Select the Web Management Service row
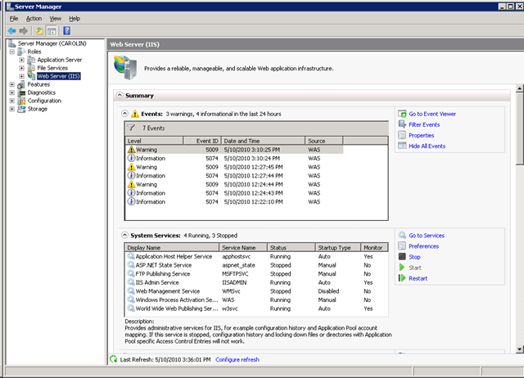 pos(256,290)
